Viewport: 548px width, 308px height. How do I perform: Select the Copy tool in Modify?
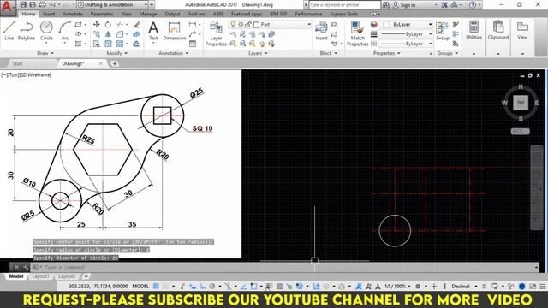(97, 34)
